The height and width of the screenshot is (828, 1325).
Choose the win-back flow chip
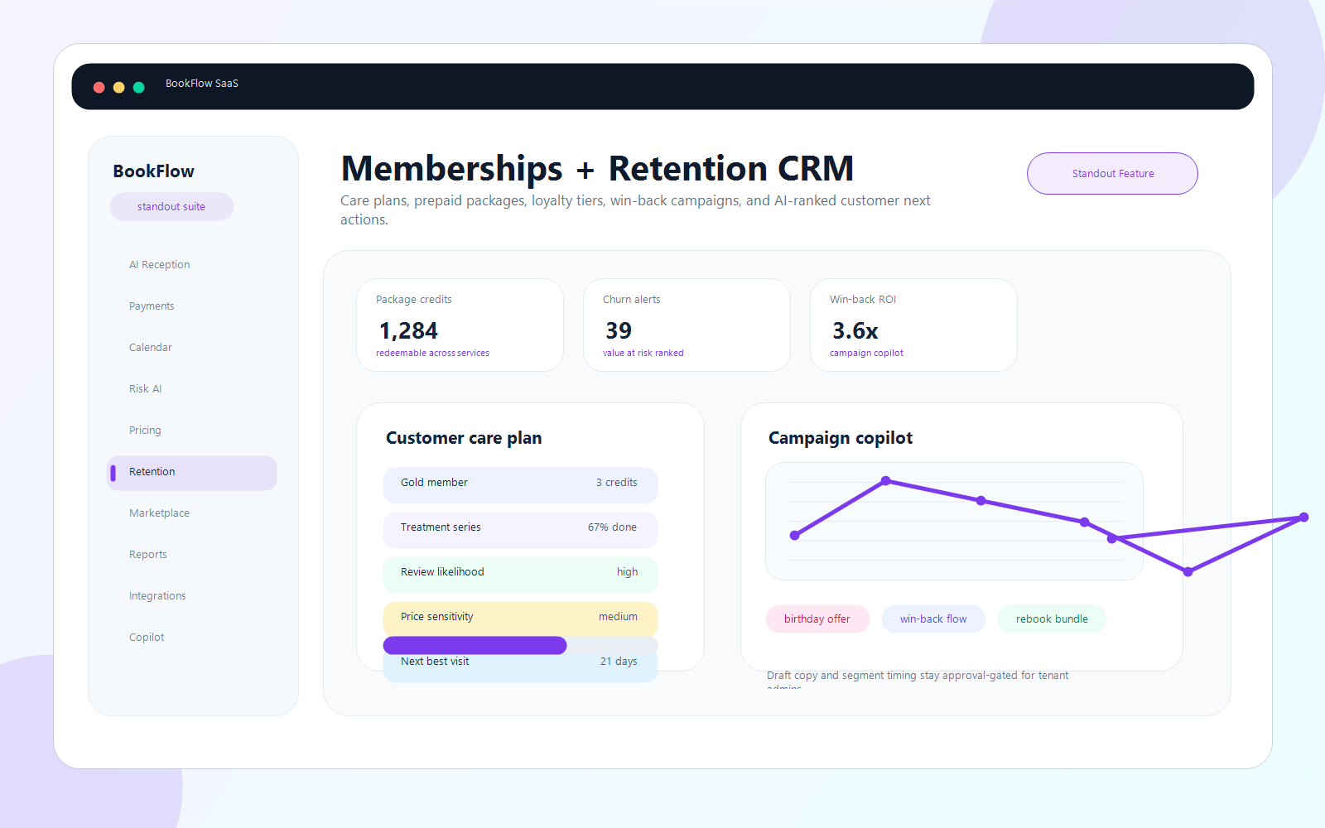coord(933,619)
